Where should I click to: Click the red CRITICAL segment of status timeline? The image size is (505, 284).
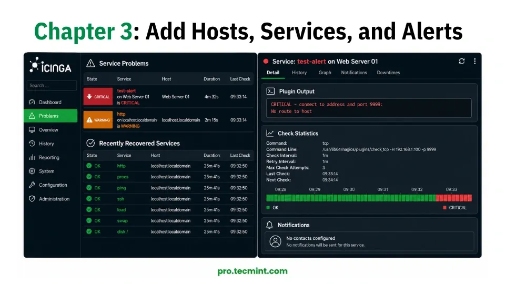[x=454, y=198]
